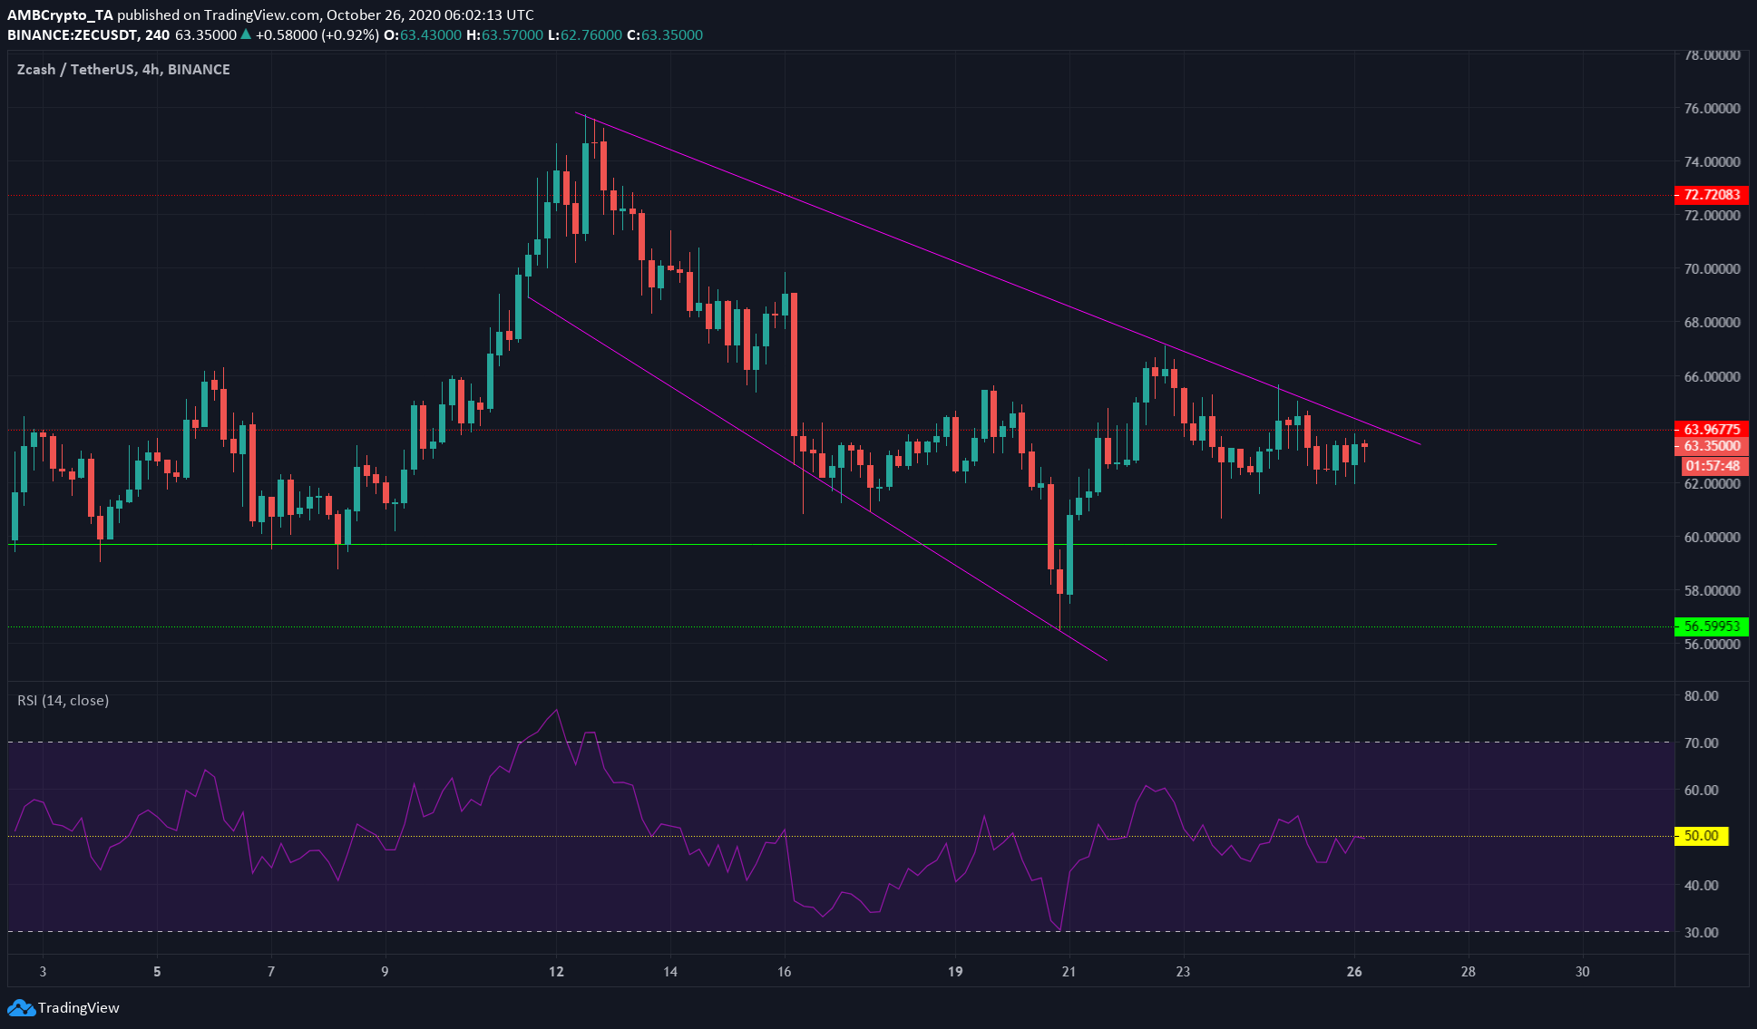Click the purple RSI line peak above 70
The width and height of the screenshot is (1757, 1029).
(x=556, y=711)
